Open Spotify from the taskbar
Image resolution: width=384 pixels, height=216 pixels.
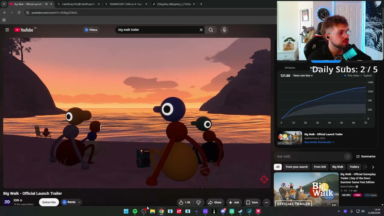pyautogui.click(x=135, y=211)
